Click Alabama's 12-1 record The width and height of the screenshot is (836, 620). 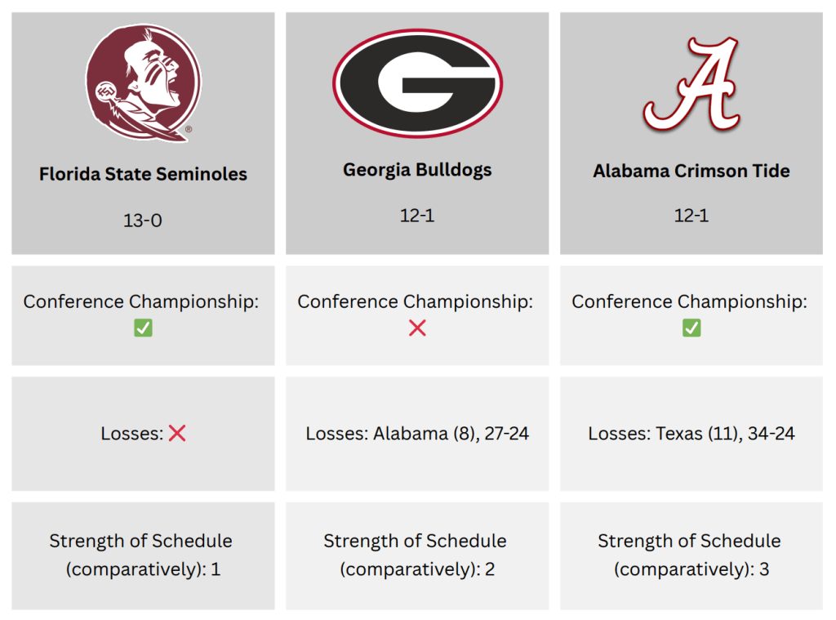pyautogui.click(x=691, y=216)
